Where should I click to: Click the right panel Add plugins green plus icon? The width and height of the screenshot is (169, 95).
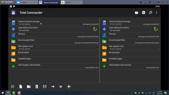(104, 66)
